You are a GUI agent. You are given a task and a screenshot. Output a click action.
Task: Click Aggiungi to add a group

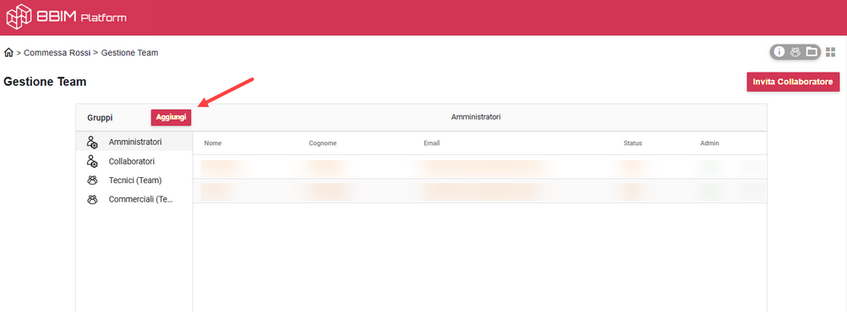171,117
